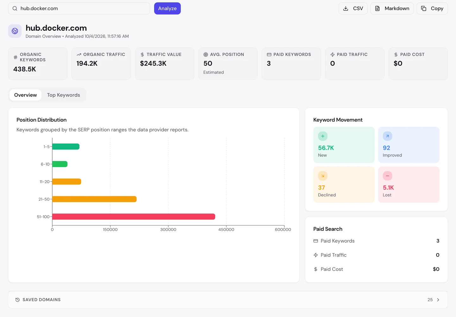Click the Estimated label under Avg. Position
The image size is (456, 317).
pos(213,72)
